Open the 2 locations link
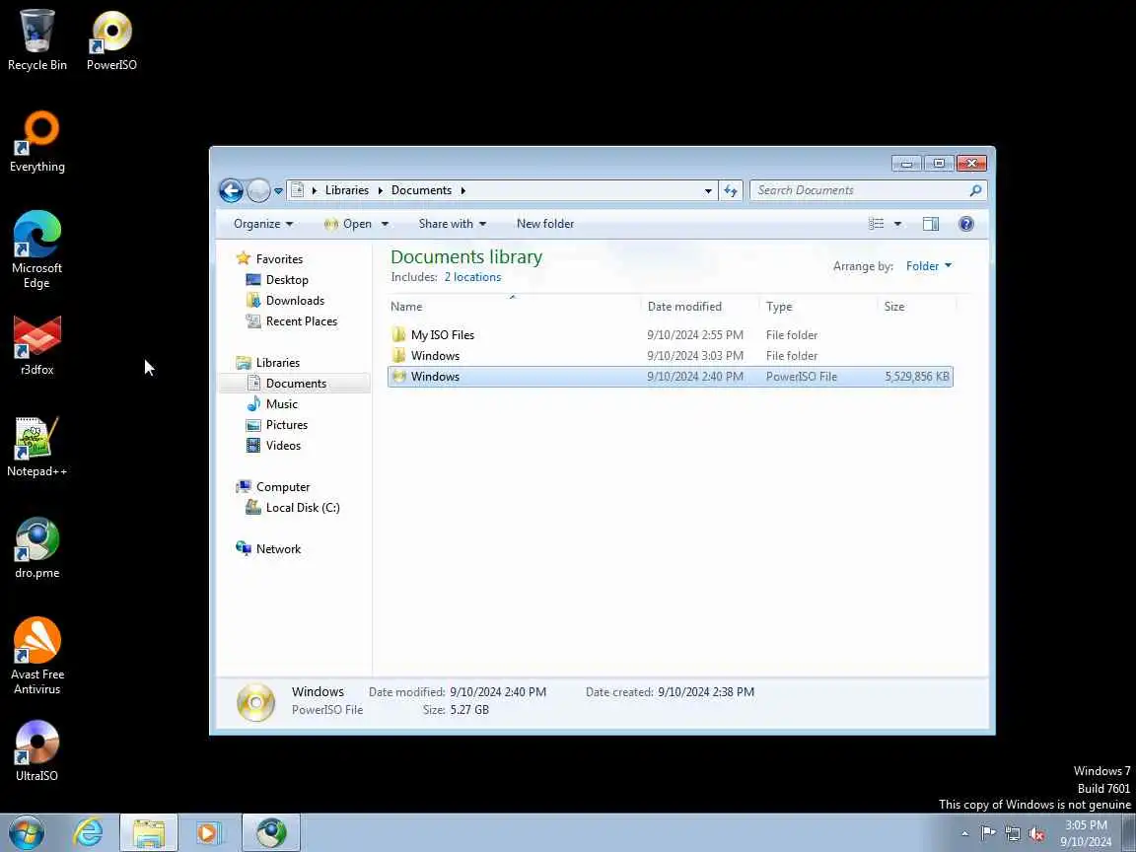 pos(472,277)
